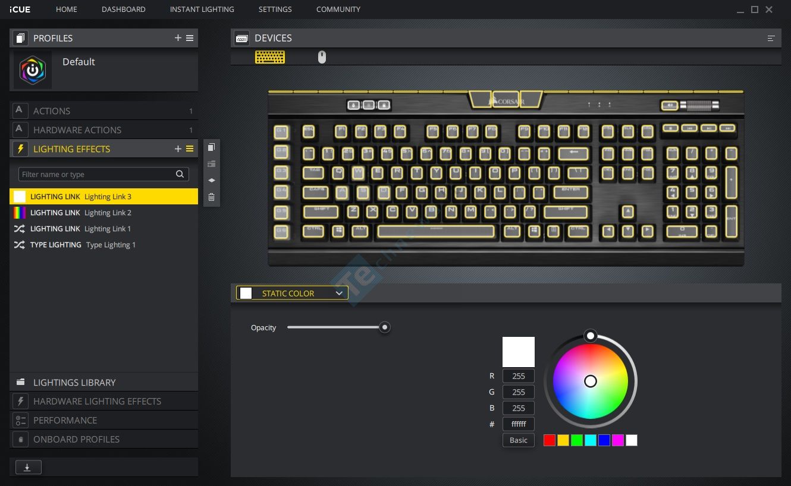Screen dimensions: 791x486
Task: Open the Instant Lighting tab
Action: (202, 10)
